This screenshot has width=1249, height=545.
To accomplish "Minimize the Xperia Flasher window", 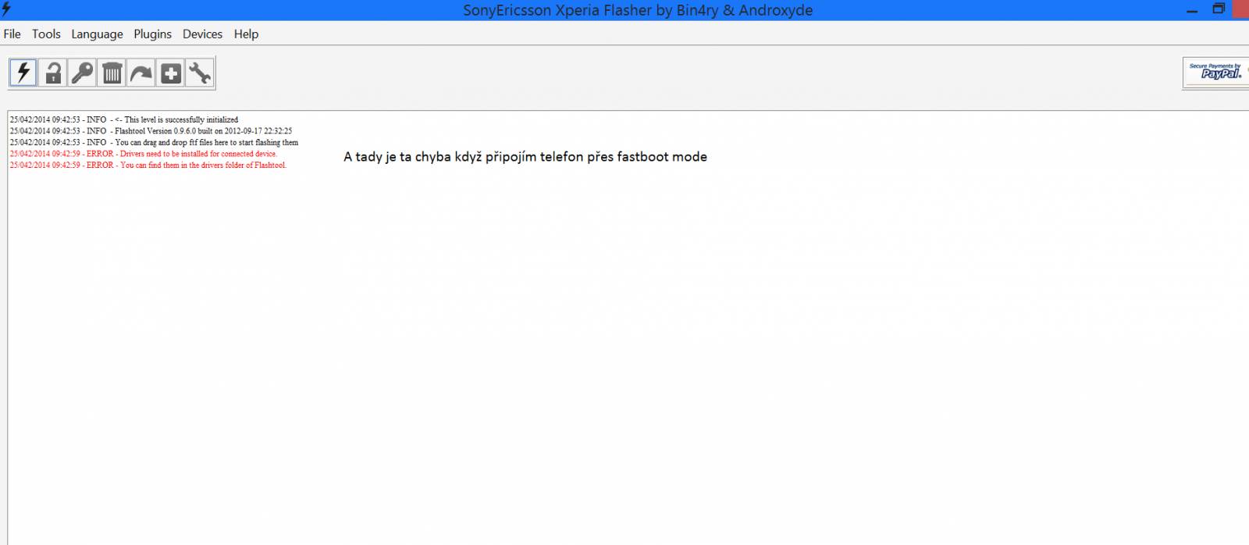I will (1194, 9).
